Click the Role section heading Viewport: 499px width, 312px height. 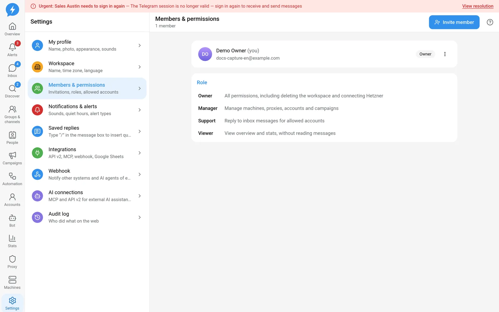(202, 82)
